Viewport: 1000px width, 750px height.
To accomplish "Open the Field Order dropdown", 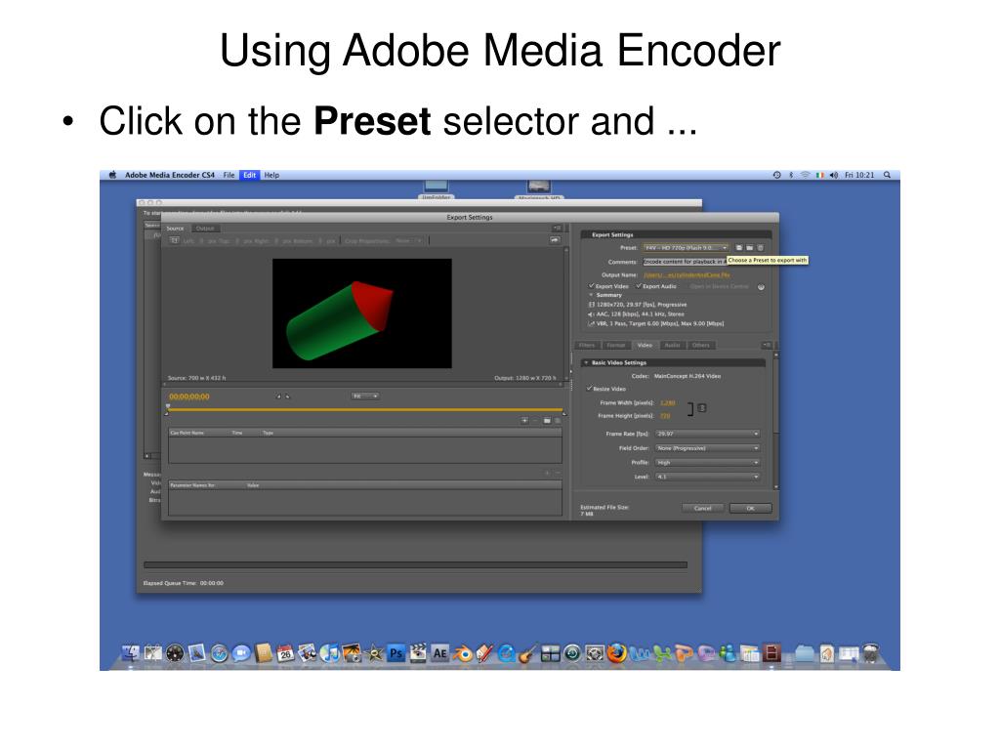I will tap(707, 448).
